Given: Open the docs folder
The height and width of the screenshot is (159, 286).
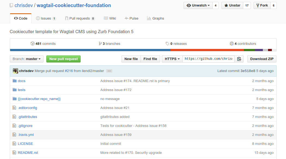Looking at the screenshot, I should pyautogui.click(x=22, y=81).
